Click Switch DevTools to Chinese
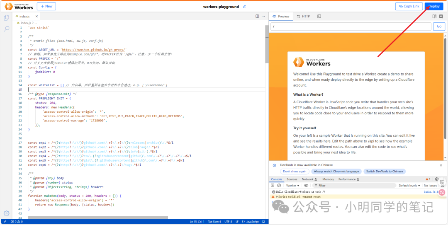The width and height of the screenshot is (448, 225). click(385, 171)
